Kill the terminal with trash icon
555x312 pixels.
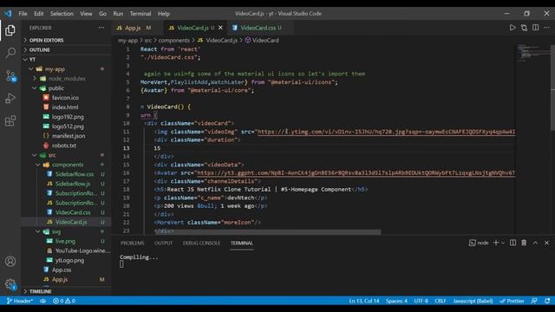pos(524,243)
